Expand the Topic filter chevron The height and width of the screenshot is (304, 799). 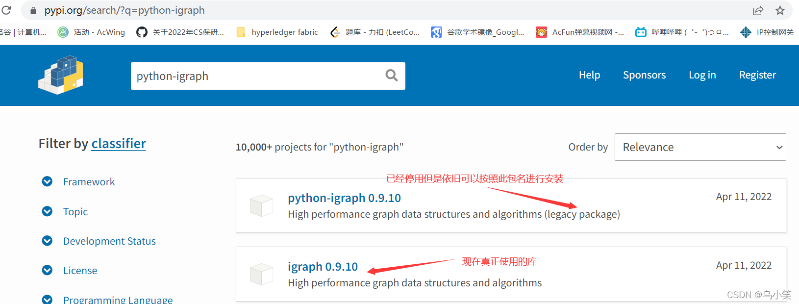47,211
